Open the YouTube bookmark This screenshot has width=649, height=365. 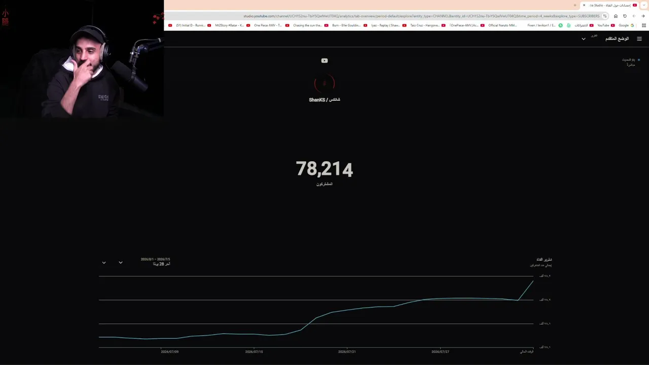(x=606, y=25)
